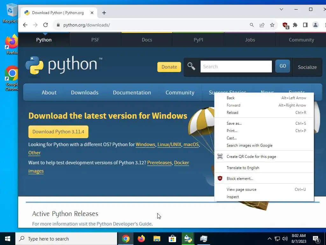The width and height of the screenshot is (326, 245).
Task: Bookmark this page with the star icon
Action: click(272, 25)
